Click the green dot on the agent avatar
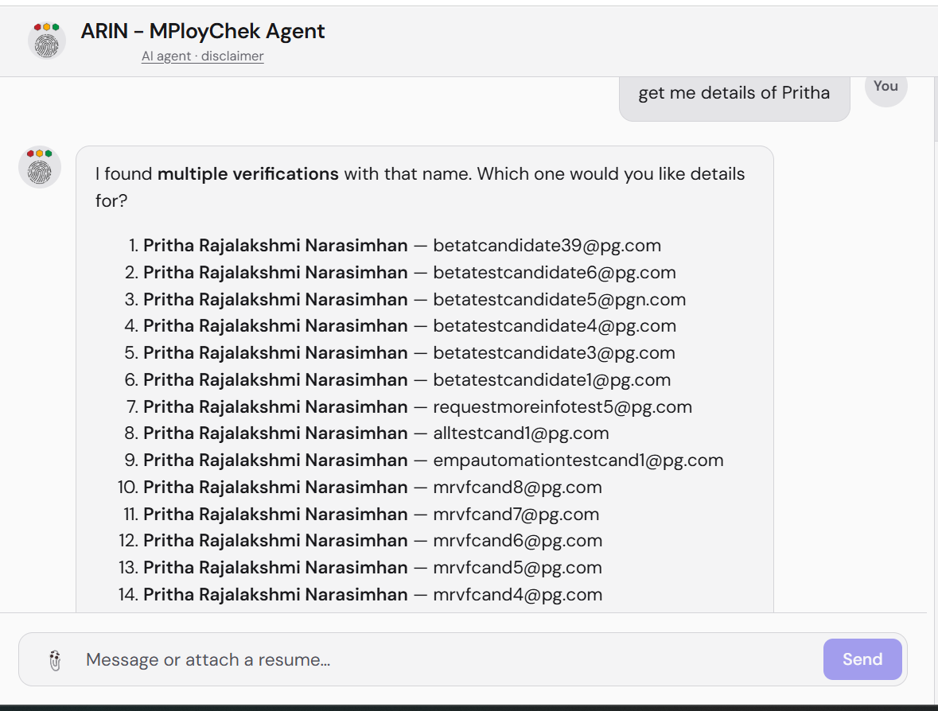 pyautogui.click(x=49, y=153)
